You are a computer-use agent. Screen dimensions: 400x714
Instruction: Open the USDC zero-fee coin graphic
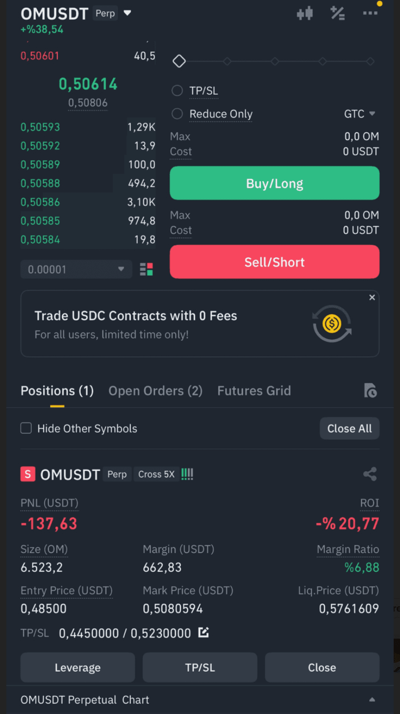point(332,324)
